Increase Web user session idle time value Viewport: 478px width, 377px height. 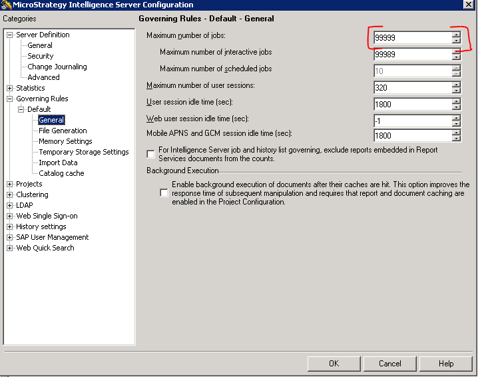456,119
